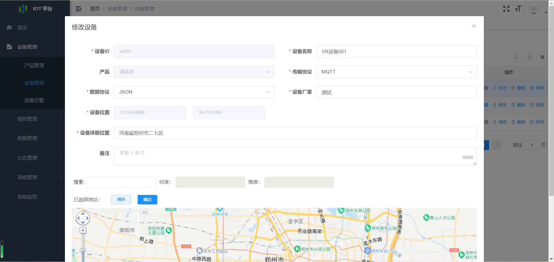
Task: Click the disabled 设备ID field vr001
Action: 194,52
